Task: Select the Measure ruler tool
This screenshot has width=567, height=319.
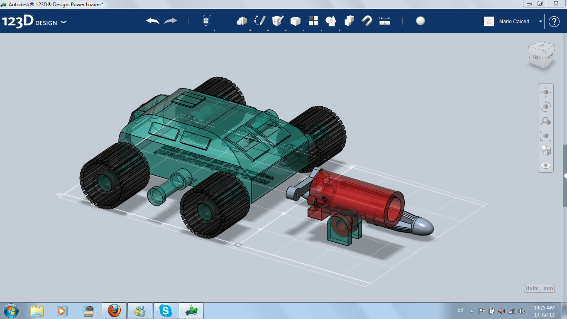Action: 385,21
